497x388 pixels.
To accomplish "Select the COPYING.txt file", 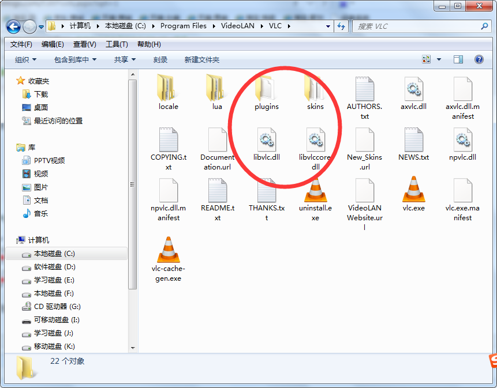I will pyautogui.click(x=169, y=149).
